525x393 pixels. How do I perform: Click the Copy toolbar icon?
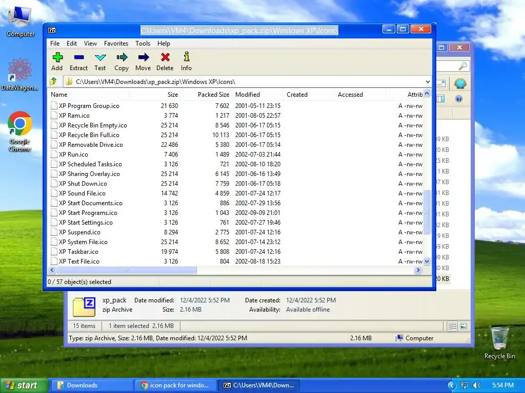click(122, 57)
